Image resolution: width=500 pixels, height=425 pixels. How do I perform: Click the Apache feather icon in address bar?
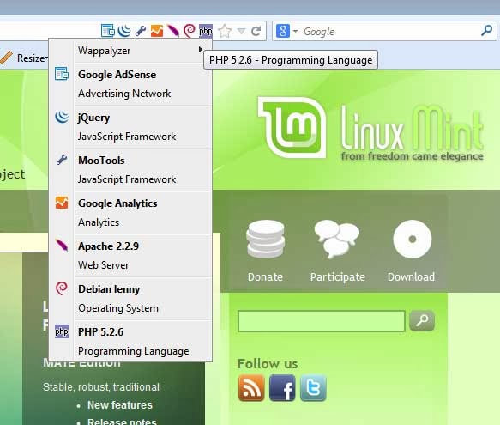pyautogui.click(x=173, y=31)
